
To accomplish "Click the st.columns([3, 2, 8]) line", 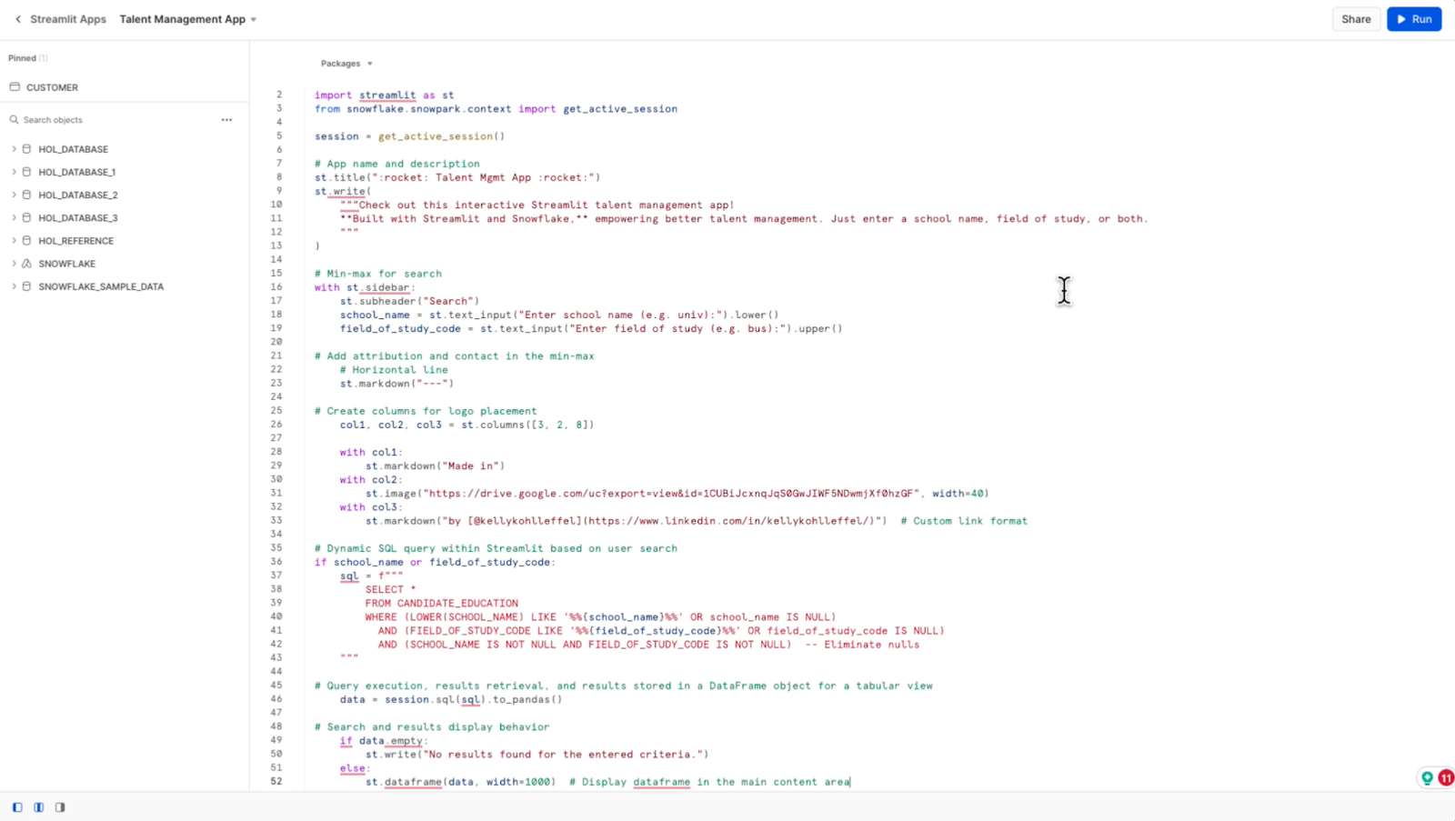I will point(467,425).
